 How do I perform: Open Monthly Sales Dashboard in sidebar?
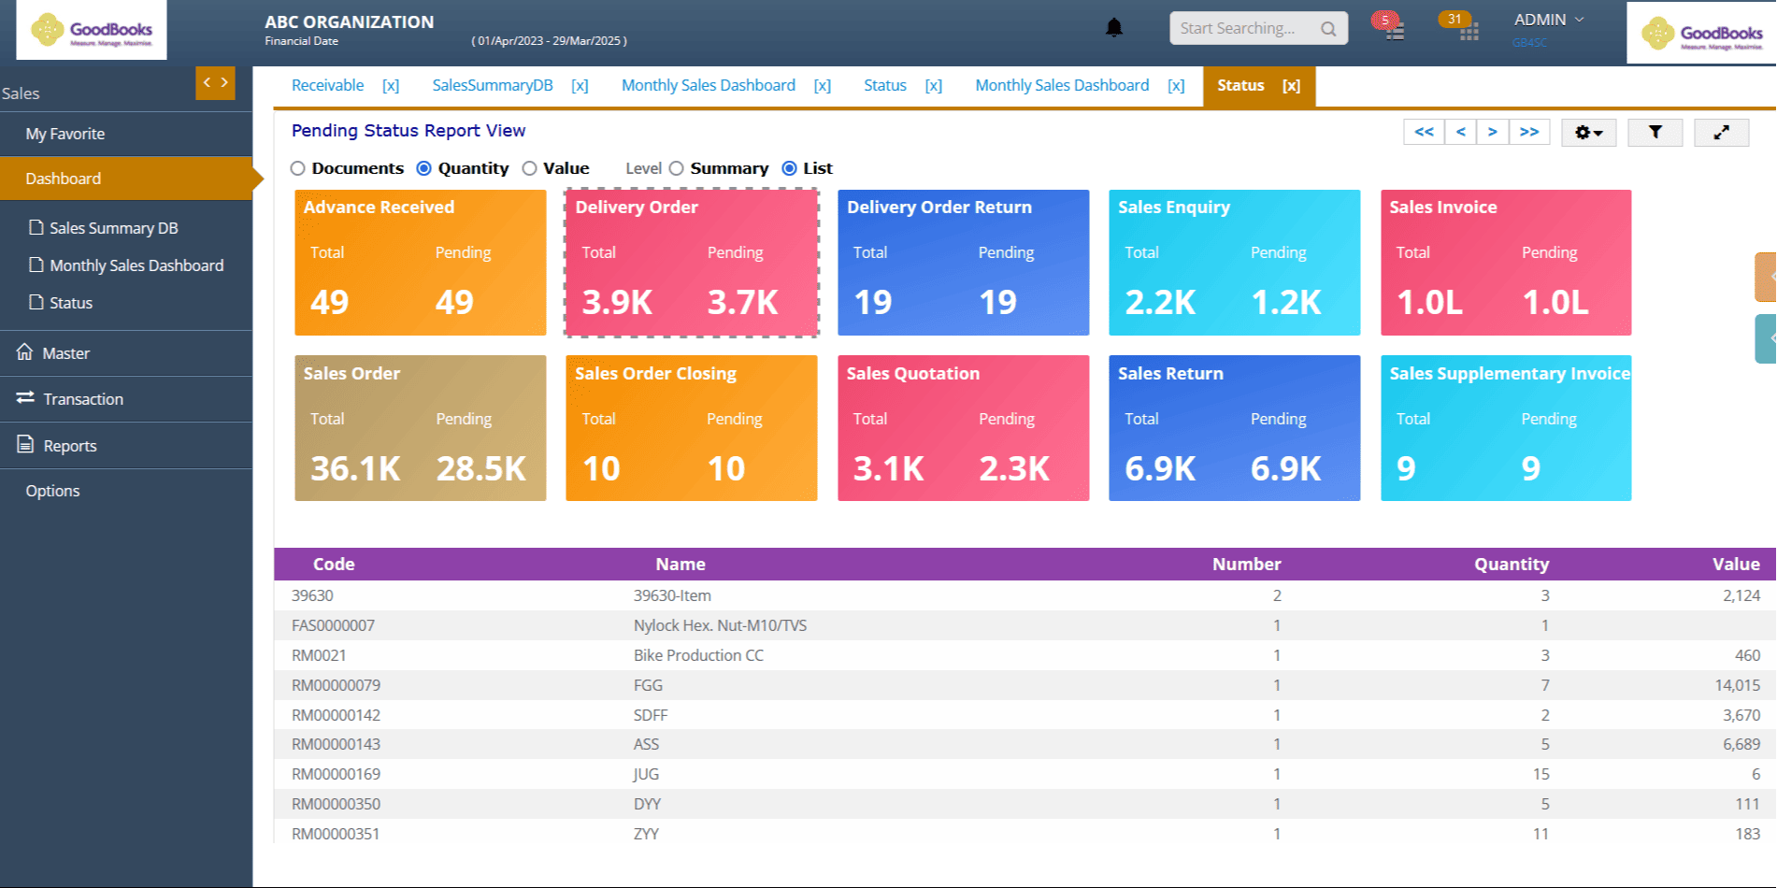[136, 265]
